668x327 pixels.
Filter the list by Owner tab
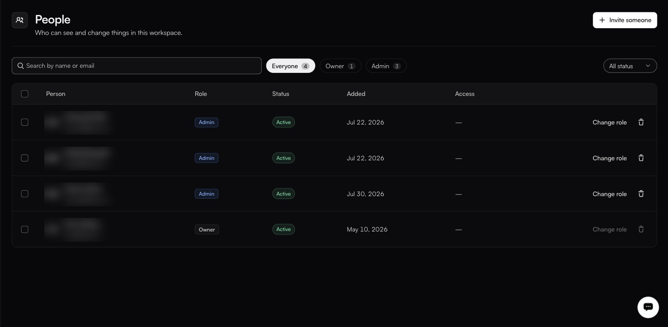tap(340, 66)
